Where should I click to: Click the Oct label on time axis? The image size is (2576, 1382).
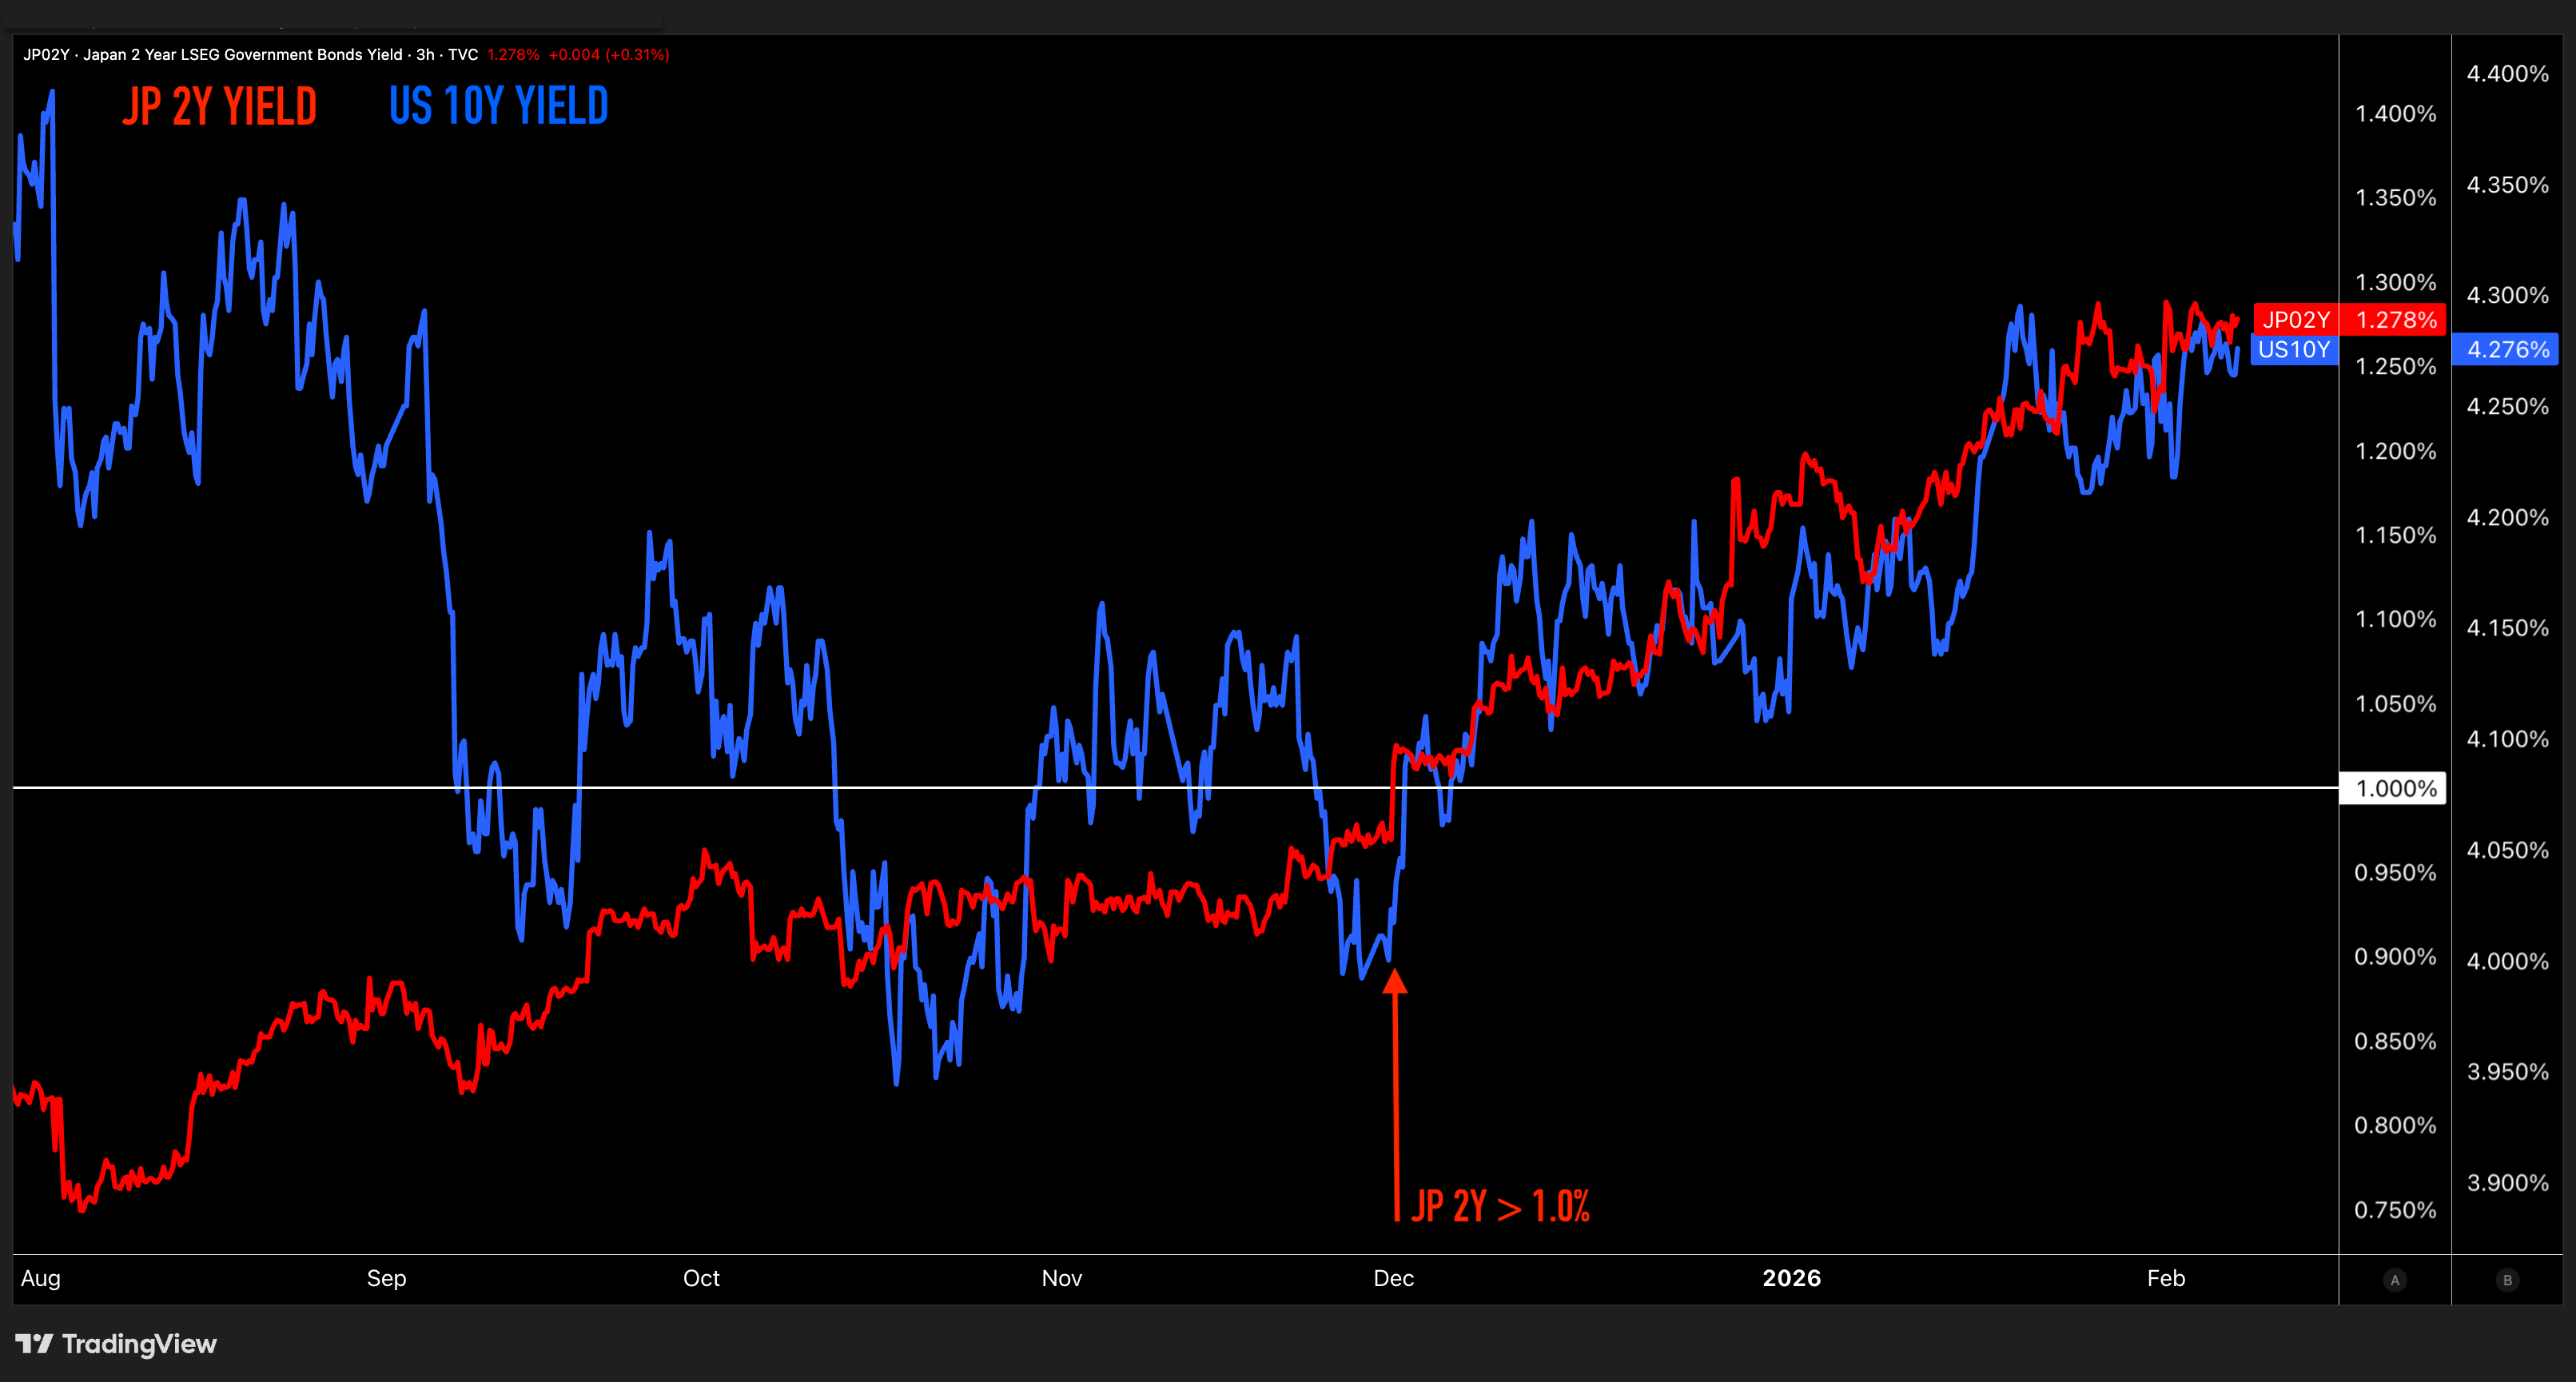pyautogui.click(x=701, y=1278)
